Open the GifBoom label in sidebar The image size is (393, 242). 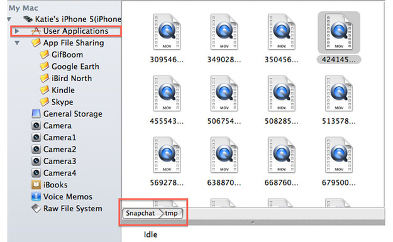point(67,55)
